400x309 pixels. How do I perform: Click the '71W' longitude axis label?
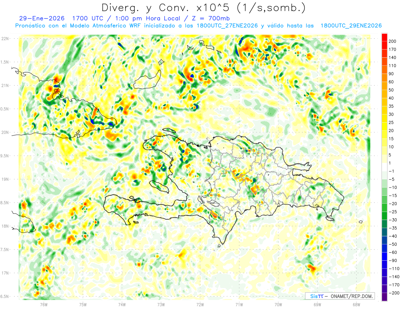tap(239, 304)
